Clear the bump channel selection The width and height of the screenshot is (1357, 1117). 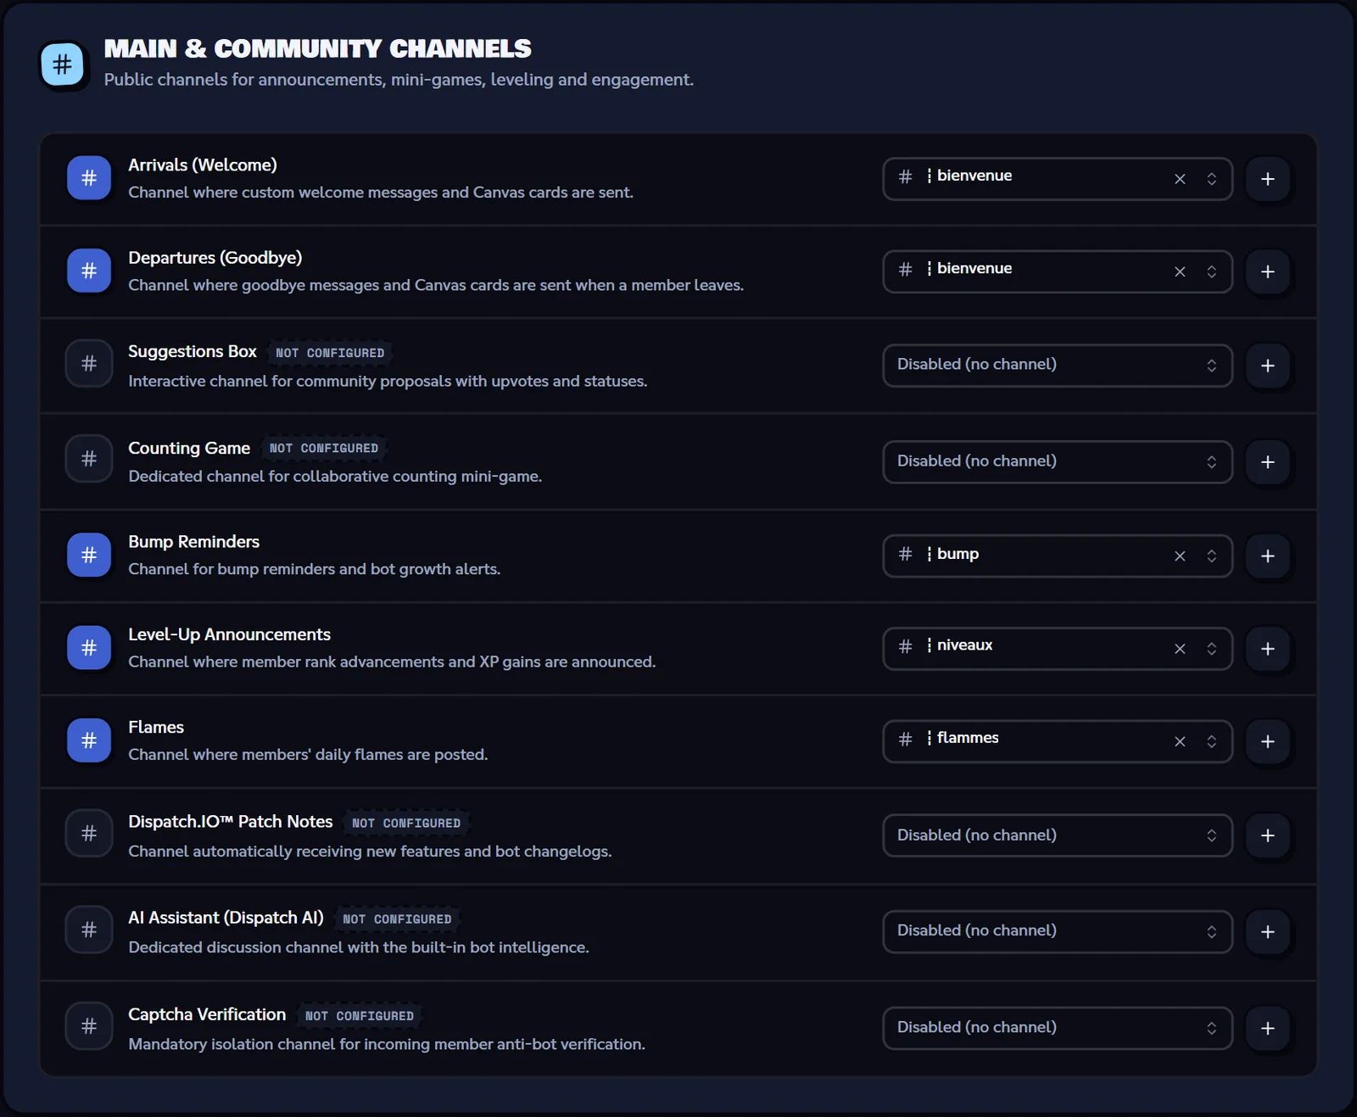[x=1180, y=556]
